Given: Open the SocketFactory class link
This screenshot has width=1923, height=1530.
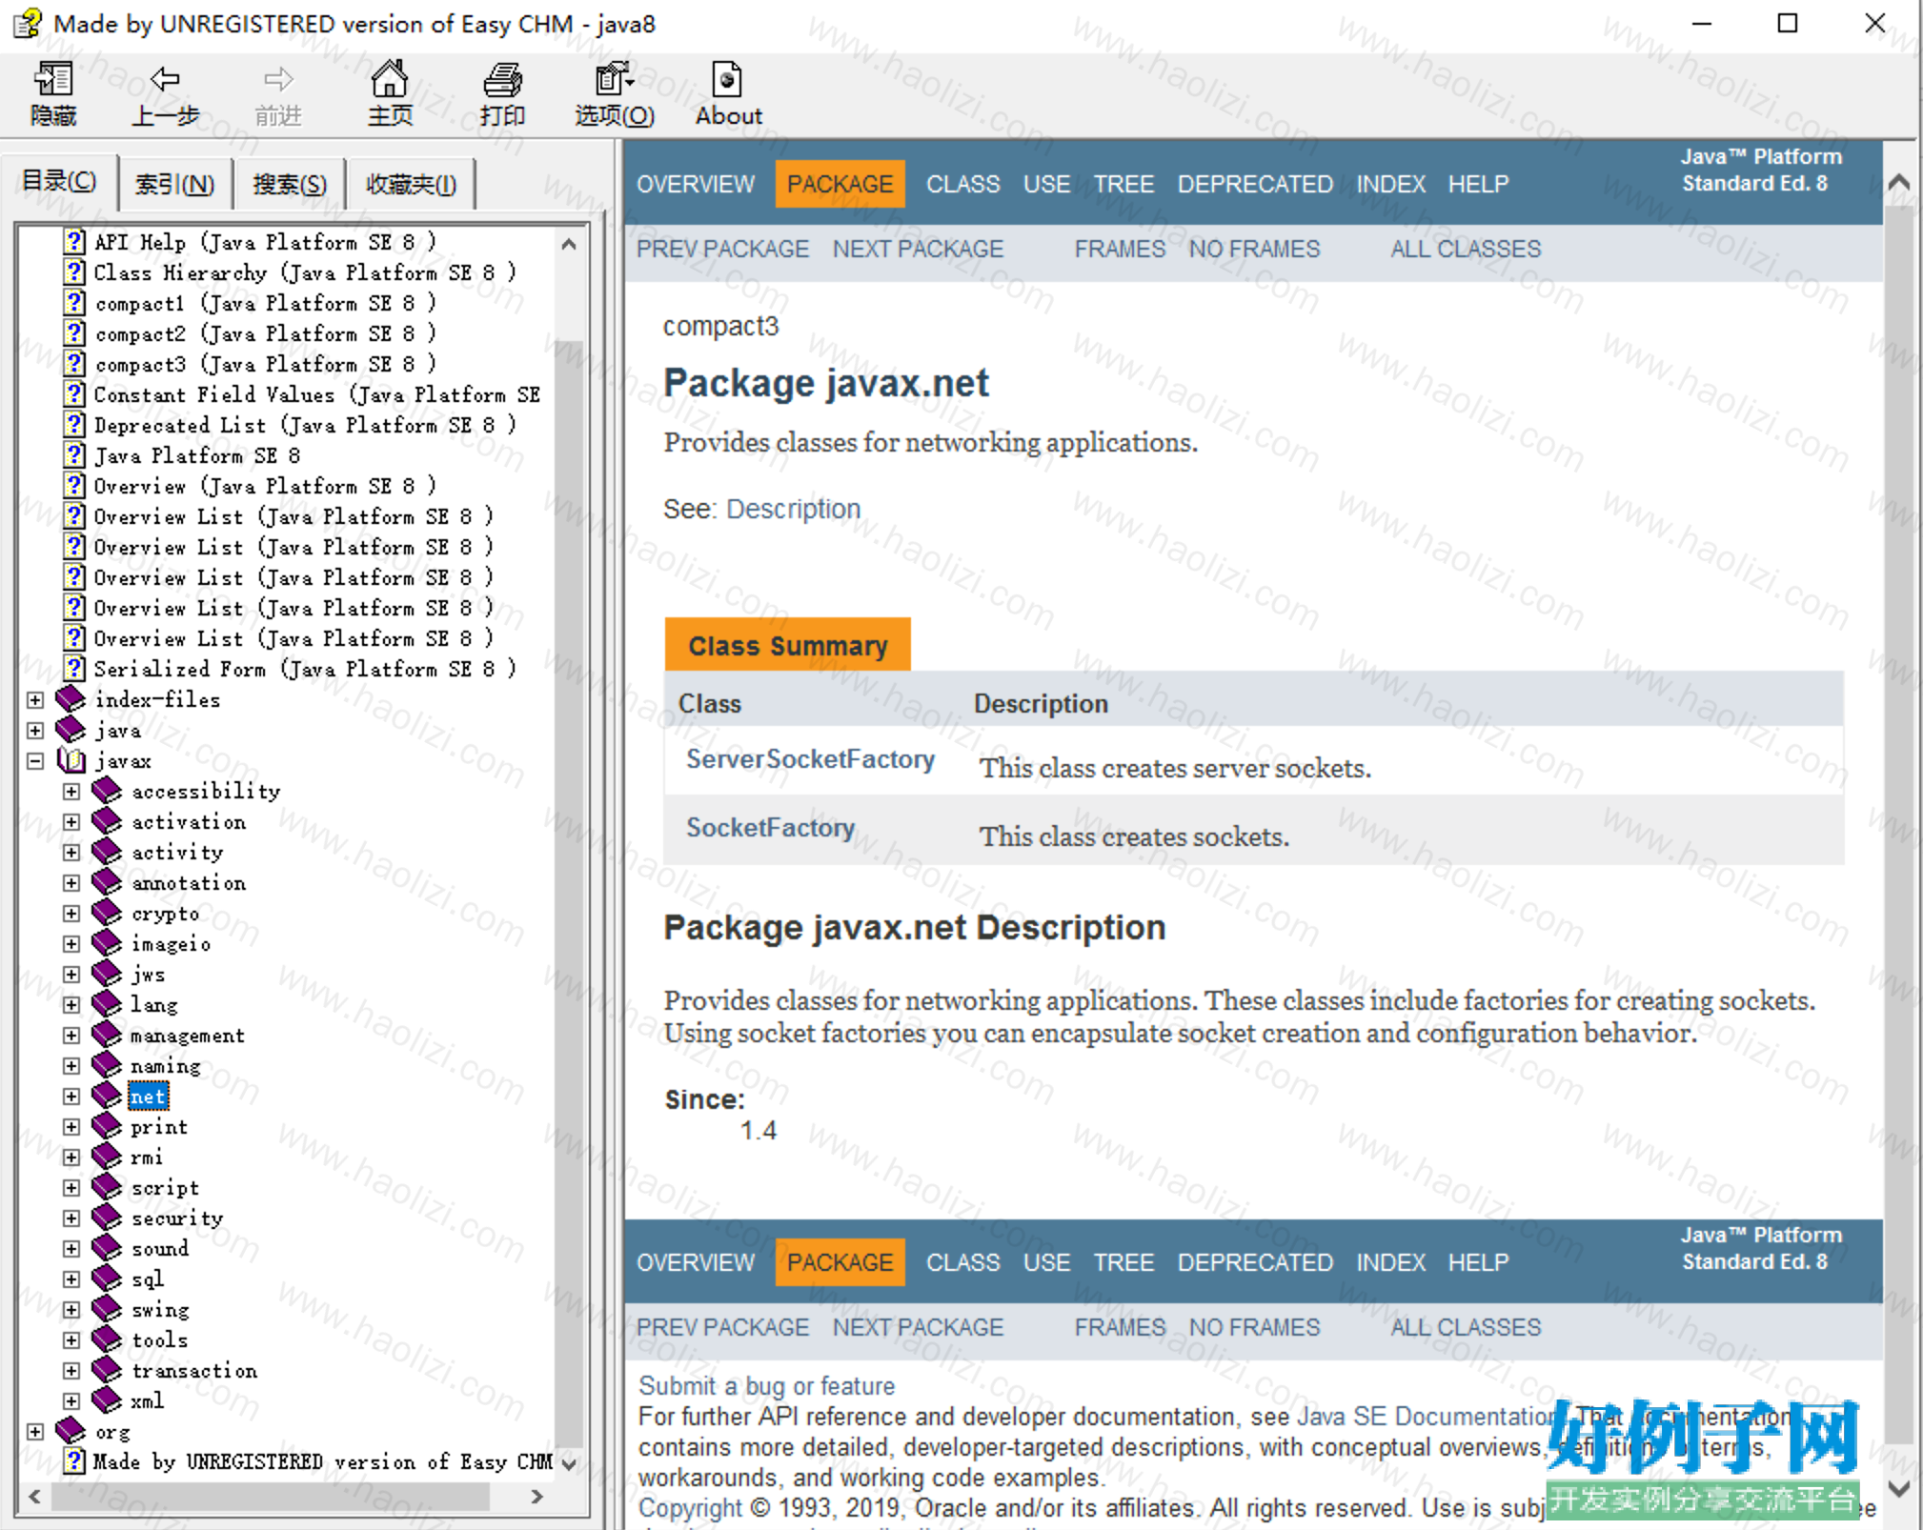Looking at the screenshot, I should tap(770, 828).
